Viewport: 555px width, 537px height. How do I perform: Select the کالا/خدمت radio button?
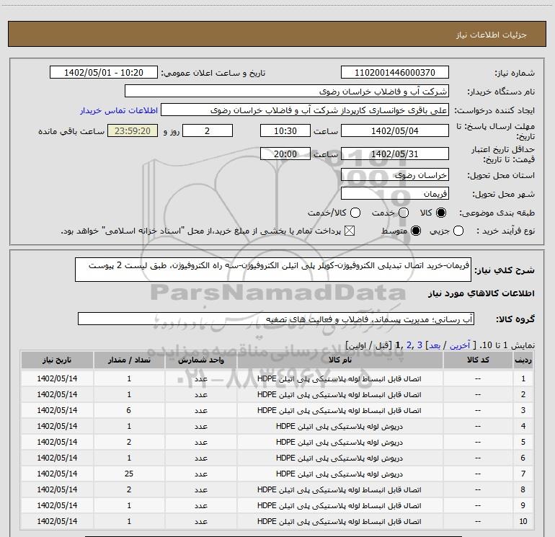coord(355,213)
